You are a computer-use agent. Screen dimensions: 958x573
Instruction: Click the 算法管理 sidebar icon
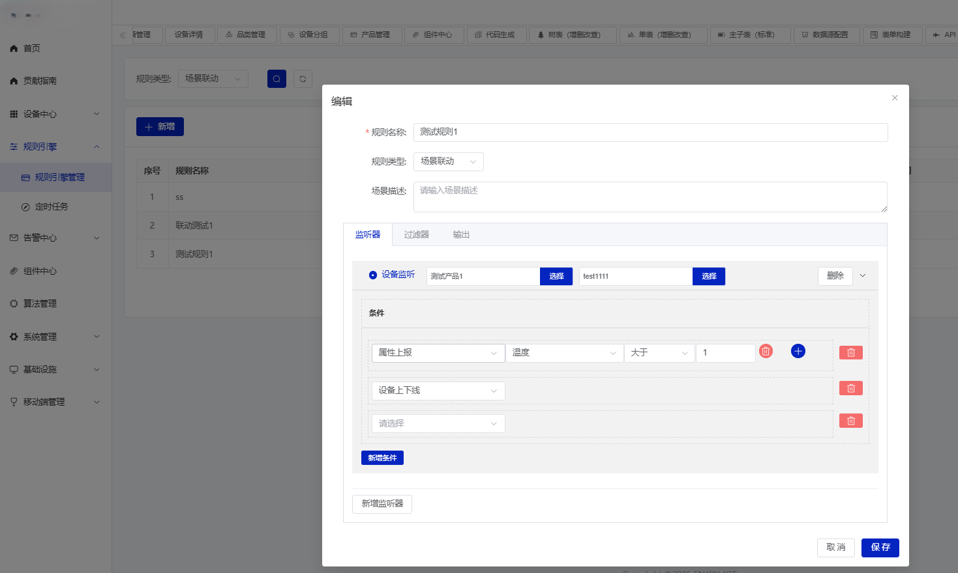click(x=14, y=303)
